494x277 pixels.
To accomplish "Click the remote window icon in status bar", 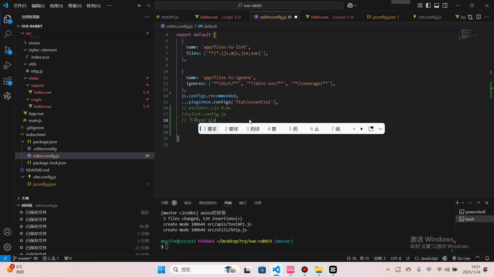I will click(5, 259).
